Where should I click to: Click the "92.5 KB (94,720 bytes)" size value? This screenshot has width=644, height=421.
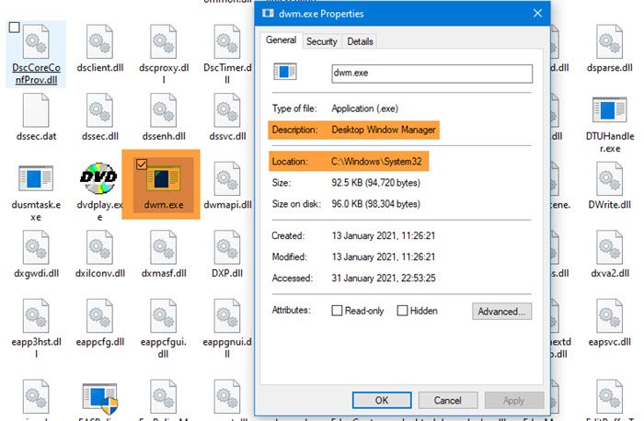(375, 183)
